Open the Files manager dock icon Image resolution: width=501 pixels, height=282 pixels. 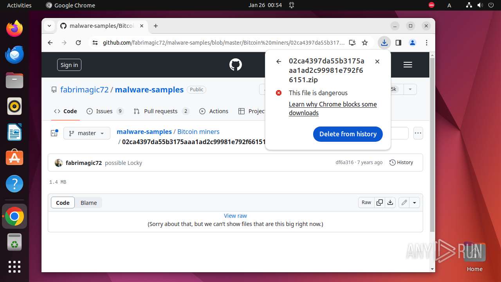(14, 80)
